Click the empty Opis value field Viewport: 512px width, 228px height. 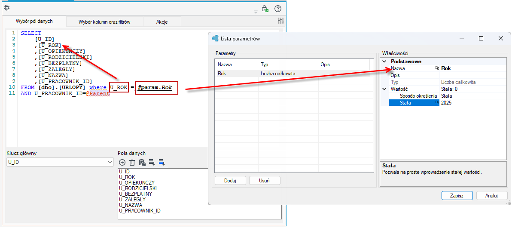tap(473, 76)
